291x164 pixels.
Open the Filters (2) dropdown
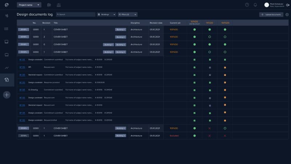127,15
